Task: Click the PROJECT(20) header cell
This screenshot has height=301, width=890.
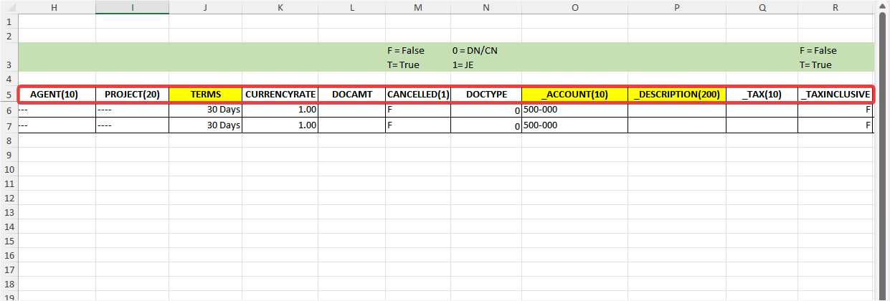Action: pyautogui.click(x=132, y=95)
